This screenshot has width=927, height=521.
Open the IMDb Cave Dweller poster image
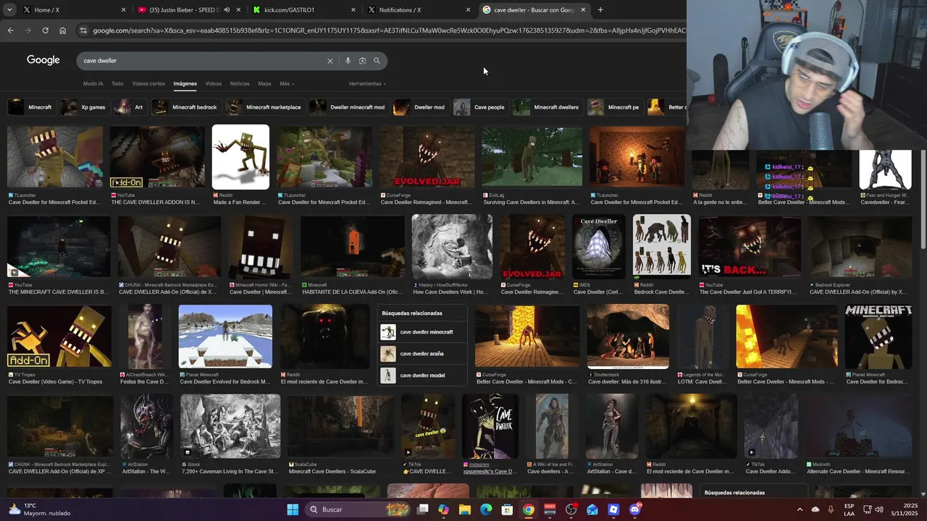(599, 247)
